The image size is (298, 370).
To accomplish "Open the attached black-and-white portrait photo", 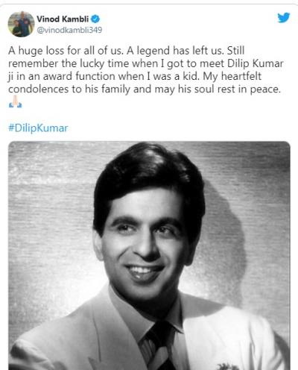I will tap(149, 255).
